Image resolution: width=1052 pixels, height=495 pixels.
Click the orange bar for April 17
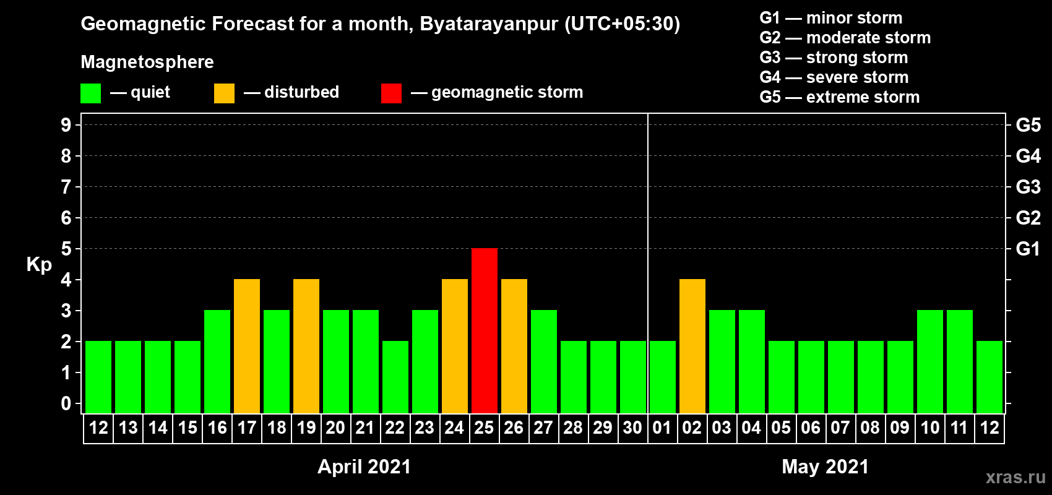pos(247,346)
